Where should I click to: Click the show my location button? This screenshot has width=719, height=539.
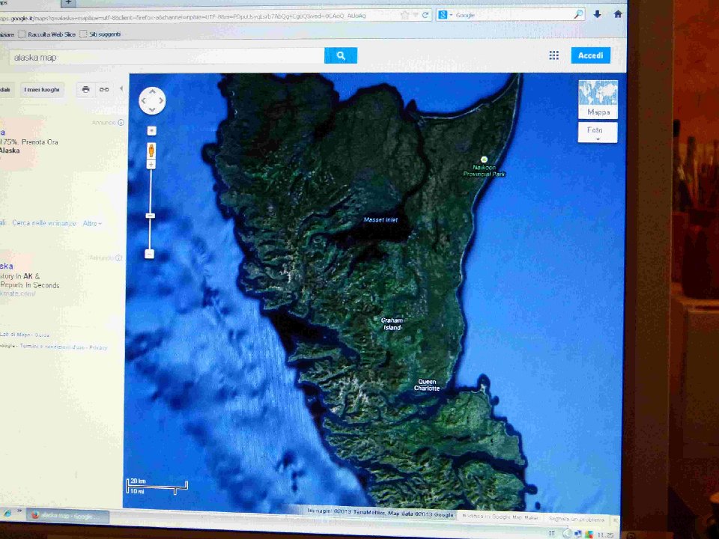tap(152, 131)
